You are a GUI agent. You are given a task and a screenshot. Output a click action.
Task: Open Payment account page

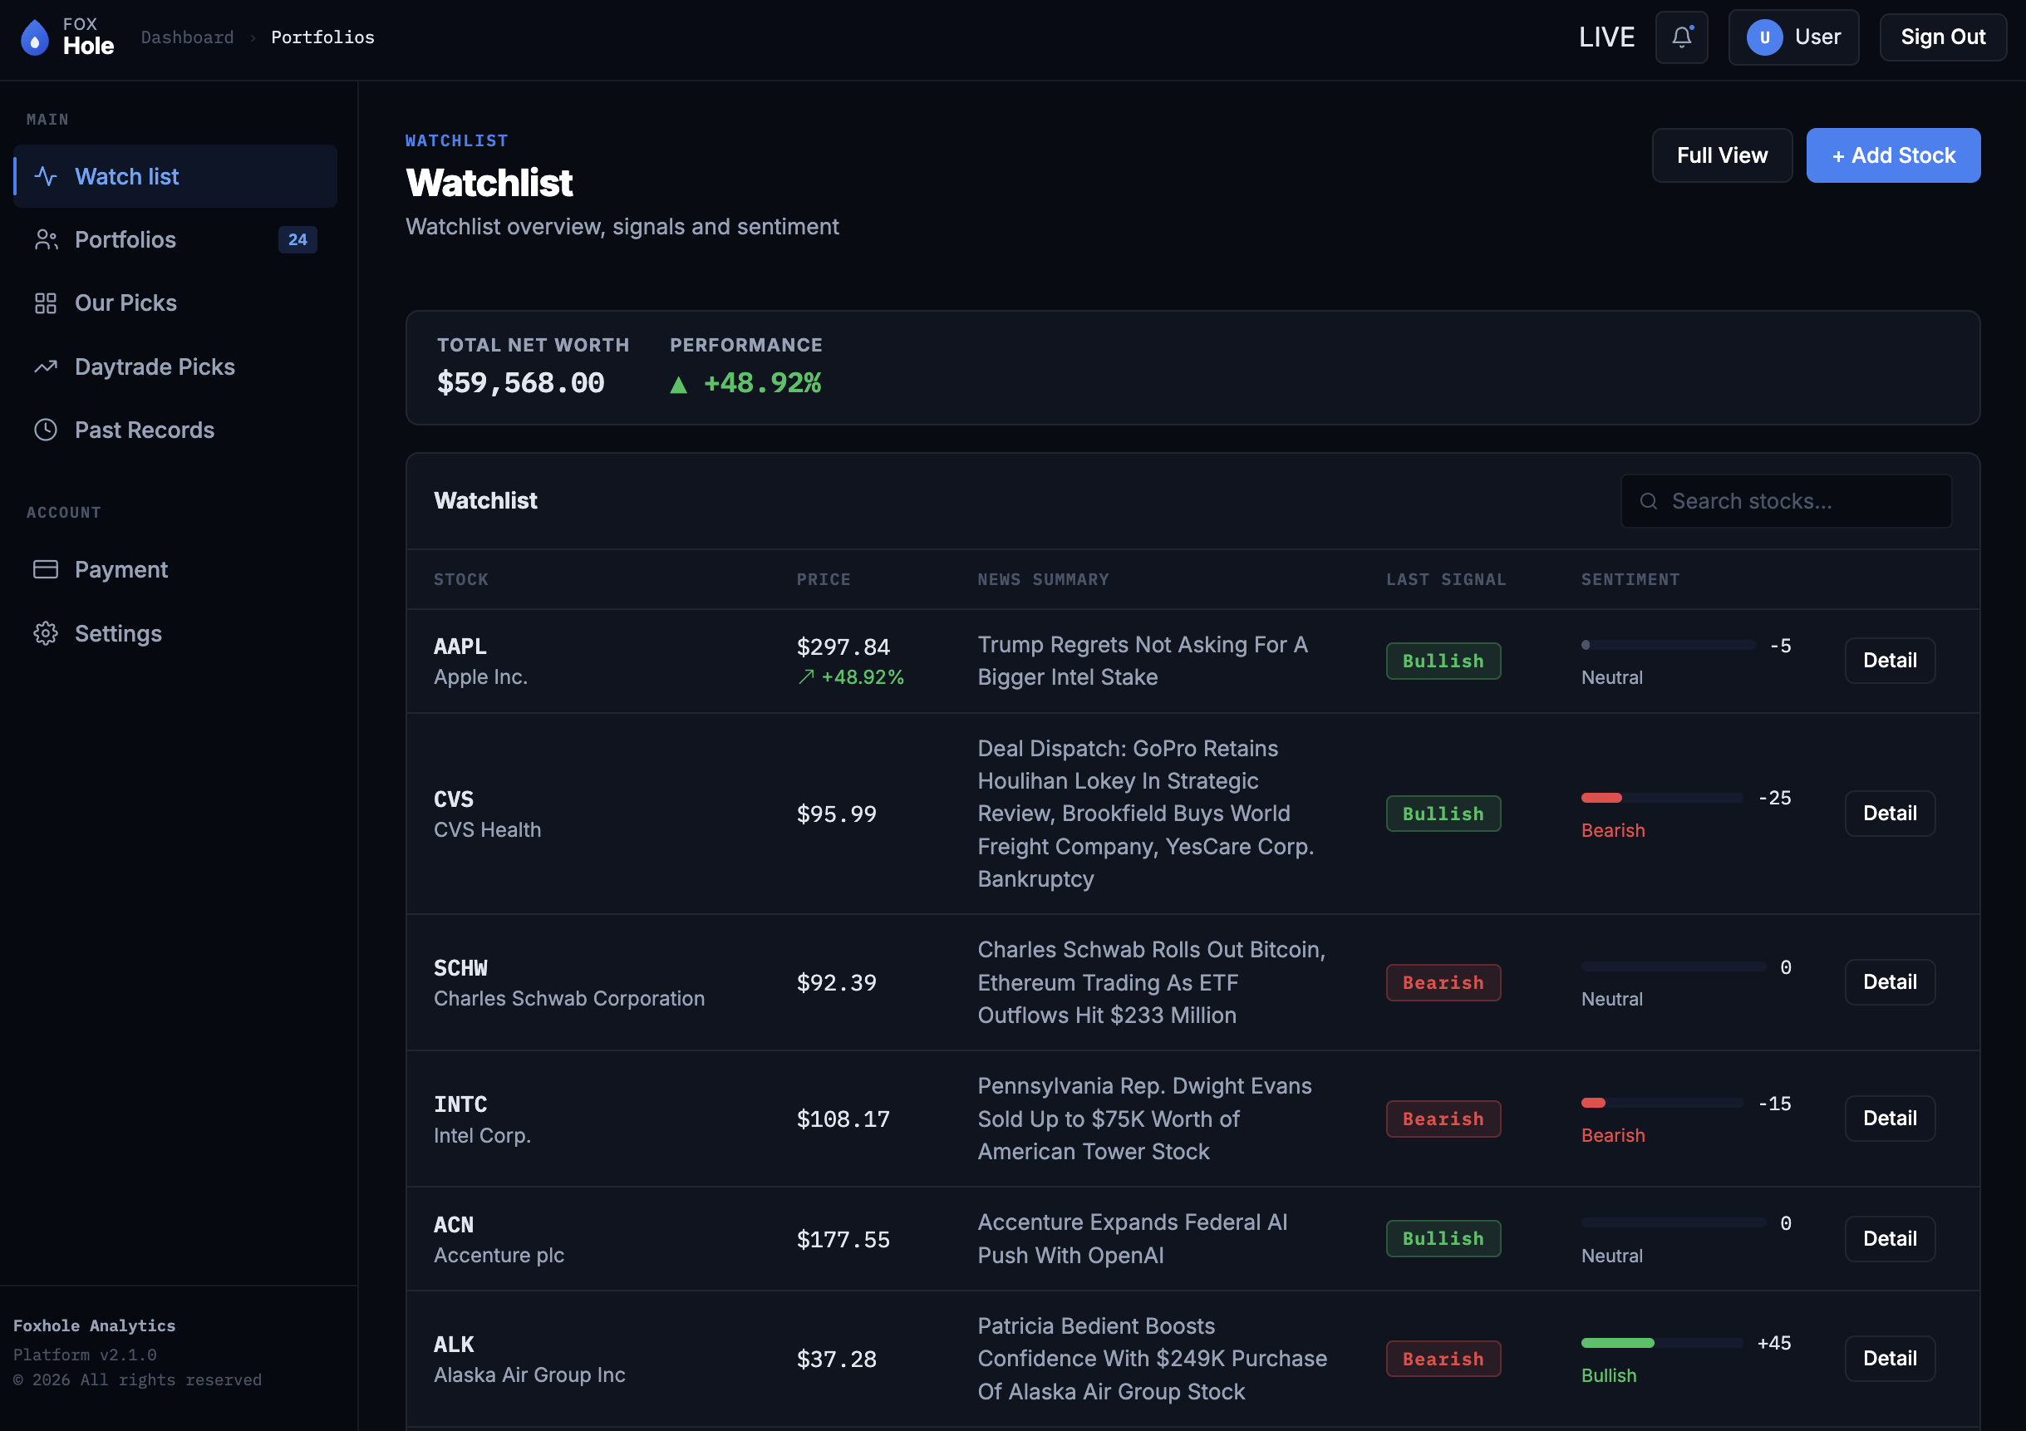(x=175, y=570)
